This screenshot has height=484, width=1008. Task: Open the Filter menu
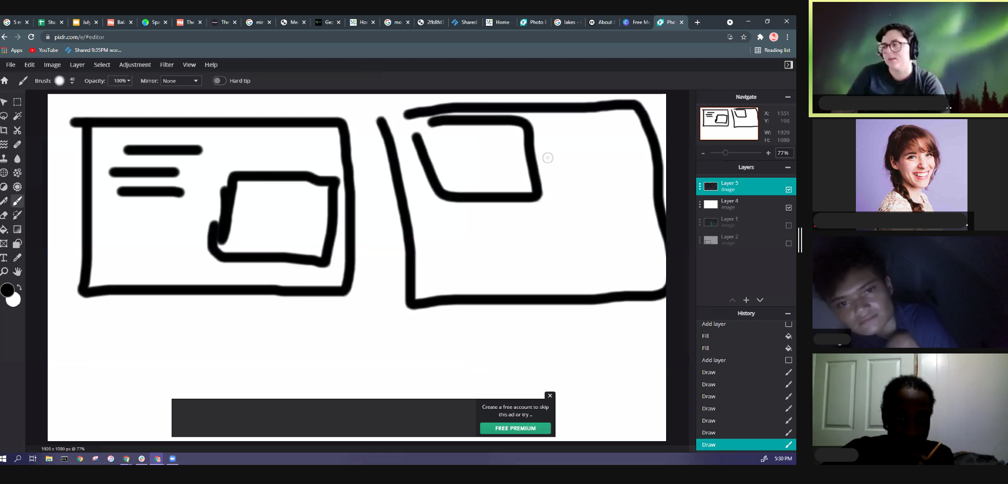tap(166, 65)
